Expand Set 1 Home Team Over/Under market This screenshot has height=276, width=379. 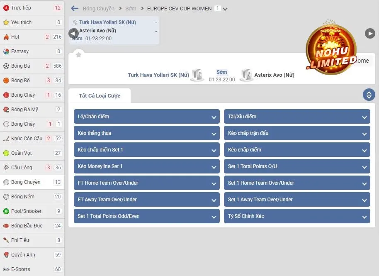[297, 183]
